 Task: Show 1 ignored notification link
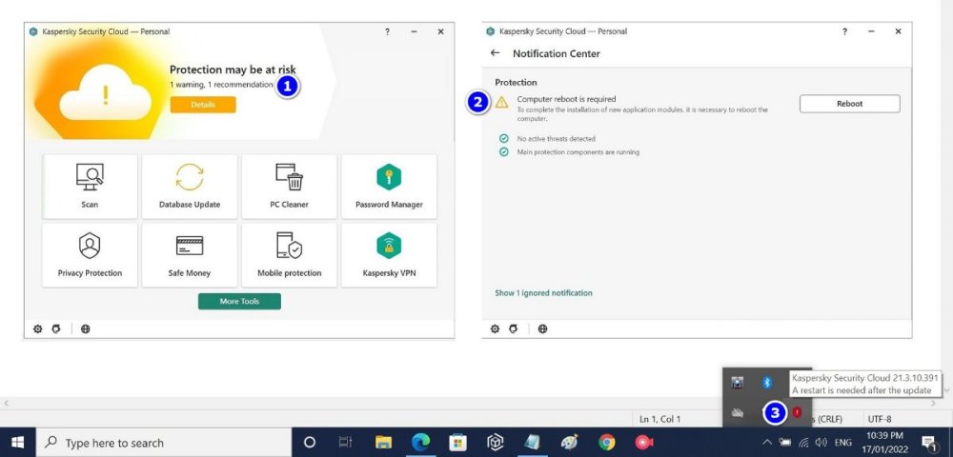tap(543, 293)
